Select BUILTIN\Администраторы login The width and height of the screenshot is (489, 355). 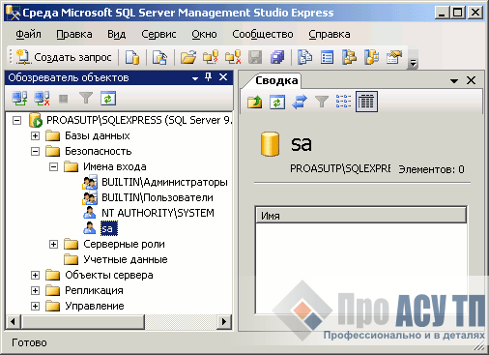click(164, 182)
